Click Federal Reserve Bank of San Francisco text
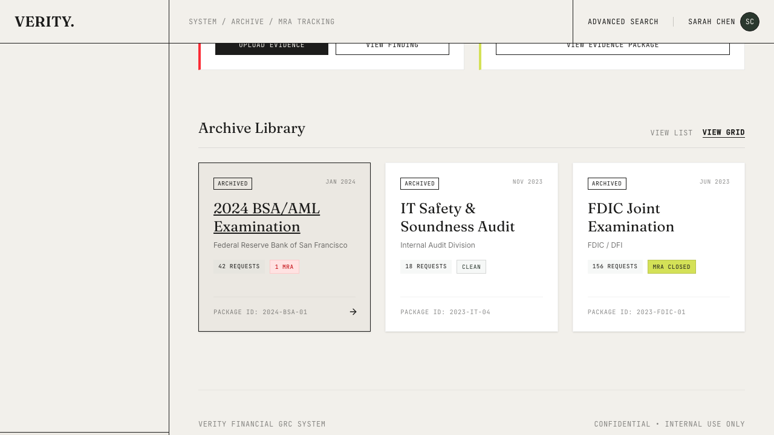 click(281, 245)
